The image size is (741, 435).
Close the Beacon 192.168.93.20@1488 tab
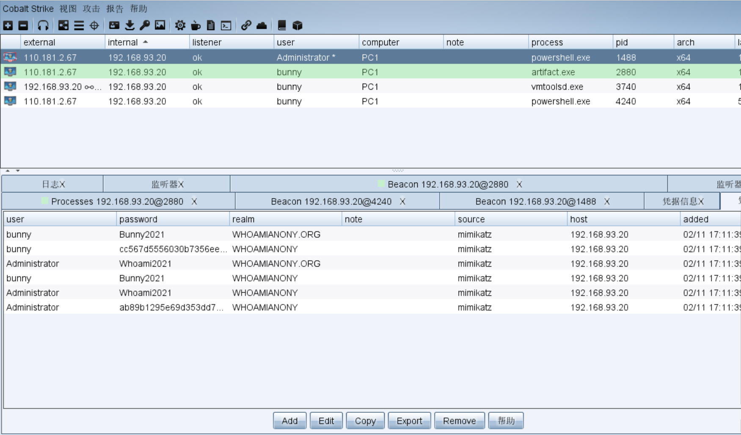click(607, 202)
